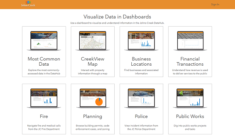Click the 'Browse building permits' description
235x140 pixels.
(x=93, y=127)
